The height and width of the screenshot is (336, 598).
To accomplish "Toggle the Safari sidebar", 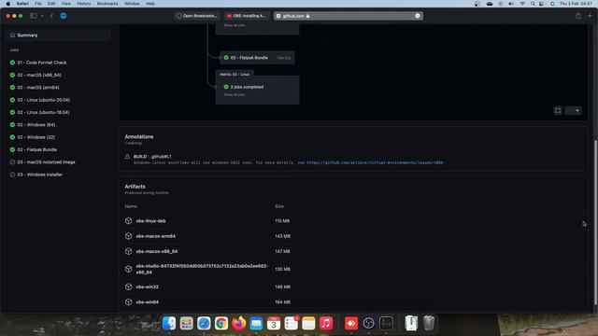I will pos(34,16).
